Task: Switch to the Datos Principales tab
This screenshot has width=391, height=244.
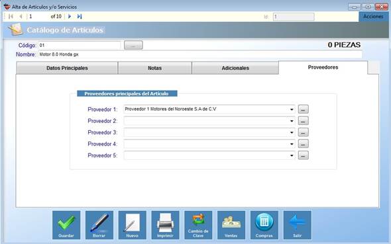Action: (x=67, y=68)
